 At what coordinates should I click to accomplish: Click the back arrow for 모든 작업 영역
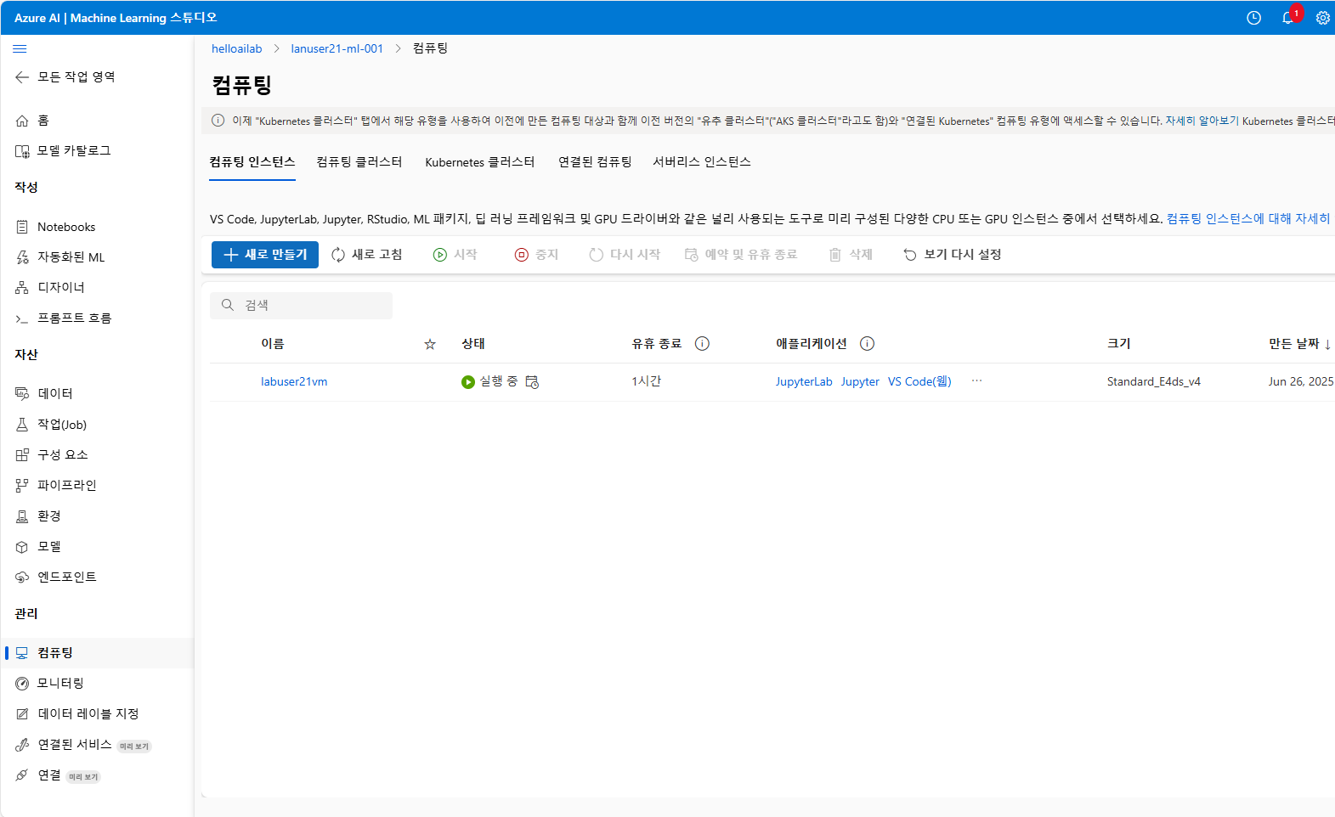(x=22, y=77)
